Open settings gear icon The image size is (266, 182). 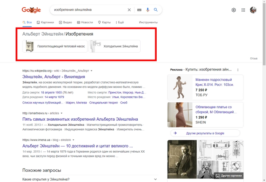pyautogui.click(x=234, y=10)
